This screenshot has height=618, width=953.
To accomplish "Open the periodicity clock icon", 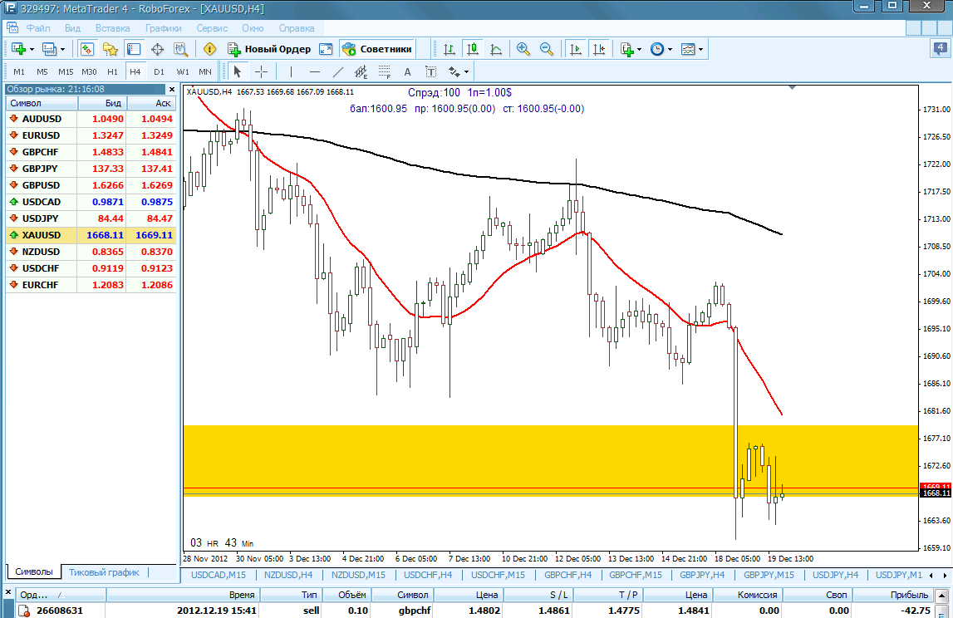I will point(657,49).
